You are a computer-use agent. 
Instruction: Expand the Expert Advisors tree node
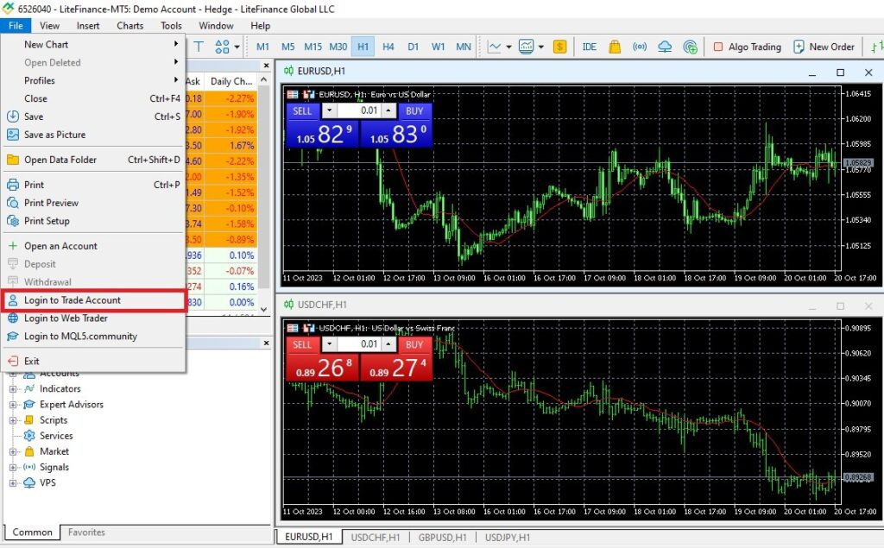click(13, 405)
